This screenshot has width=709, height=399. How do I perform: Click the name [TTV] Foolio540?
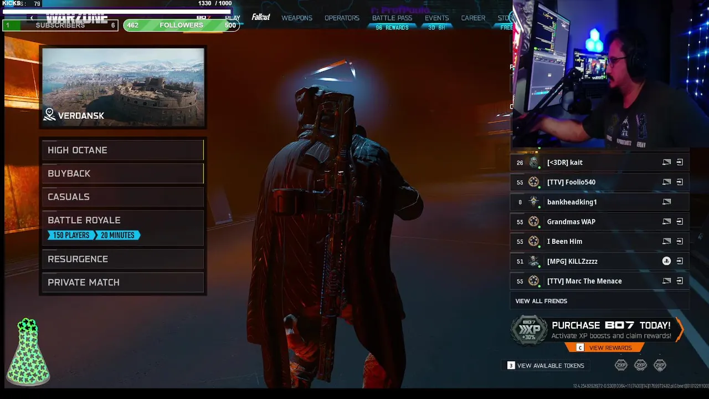pyautogui.click(x=571, y=182)
